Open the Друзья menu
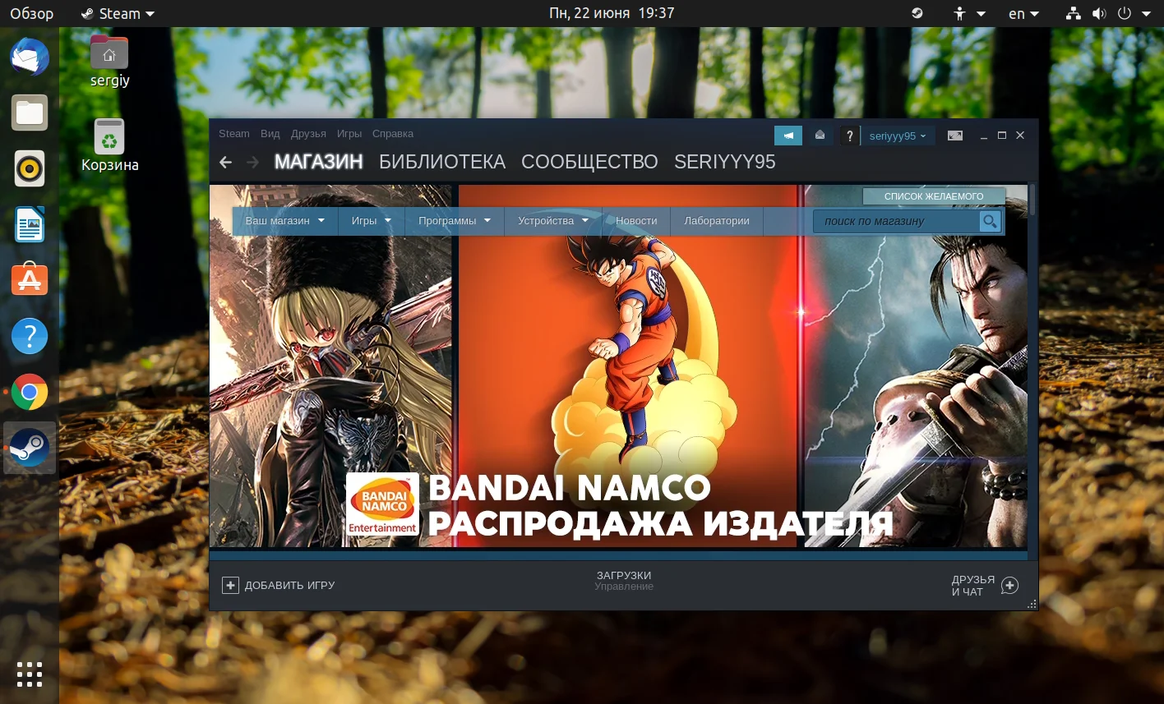The image size is (1164, 704). click(x=308, y=134)
